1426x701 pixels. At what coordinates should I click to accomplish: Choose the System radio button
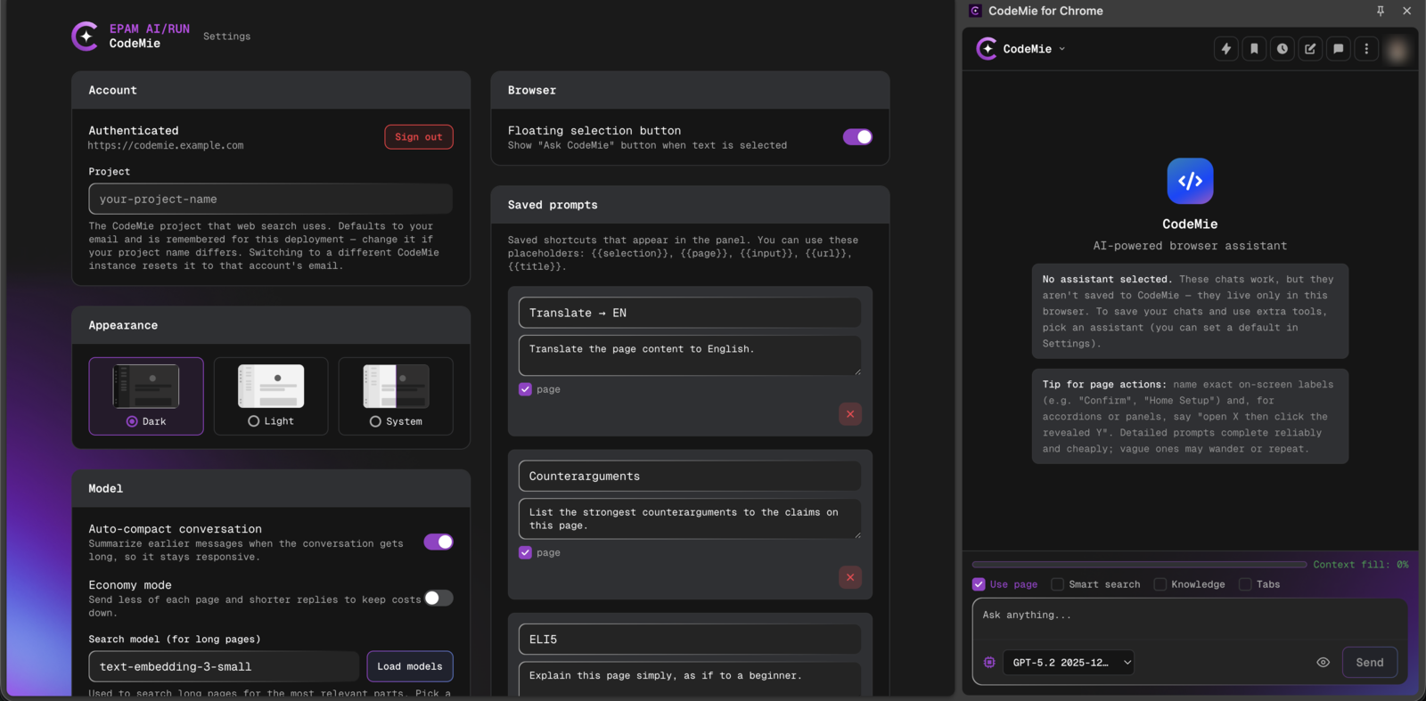click(375, 421)
